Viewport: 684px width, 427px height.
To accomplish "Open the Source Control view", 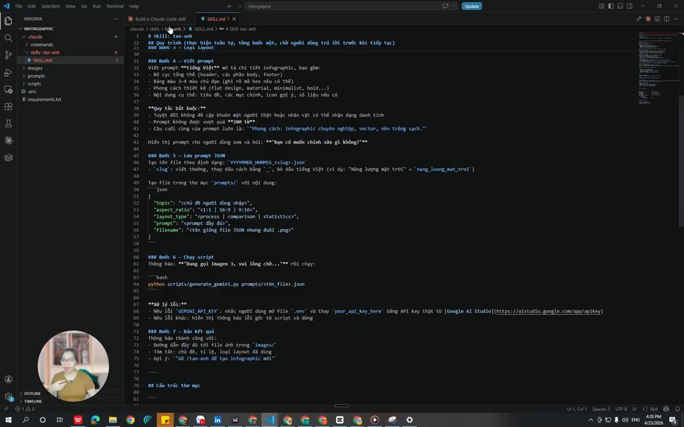I will point(8,55).
